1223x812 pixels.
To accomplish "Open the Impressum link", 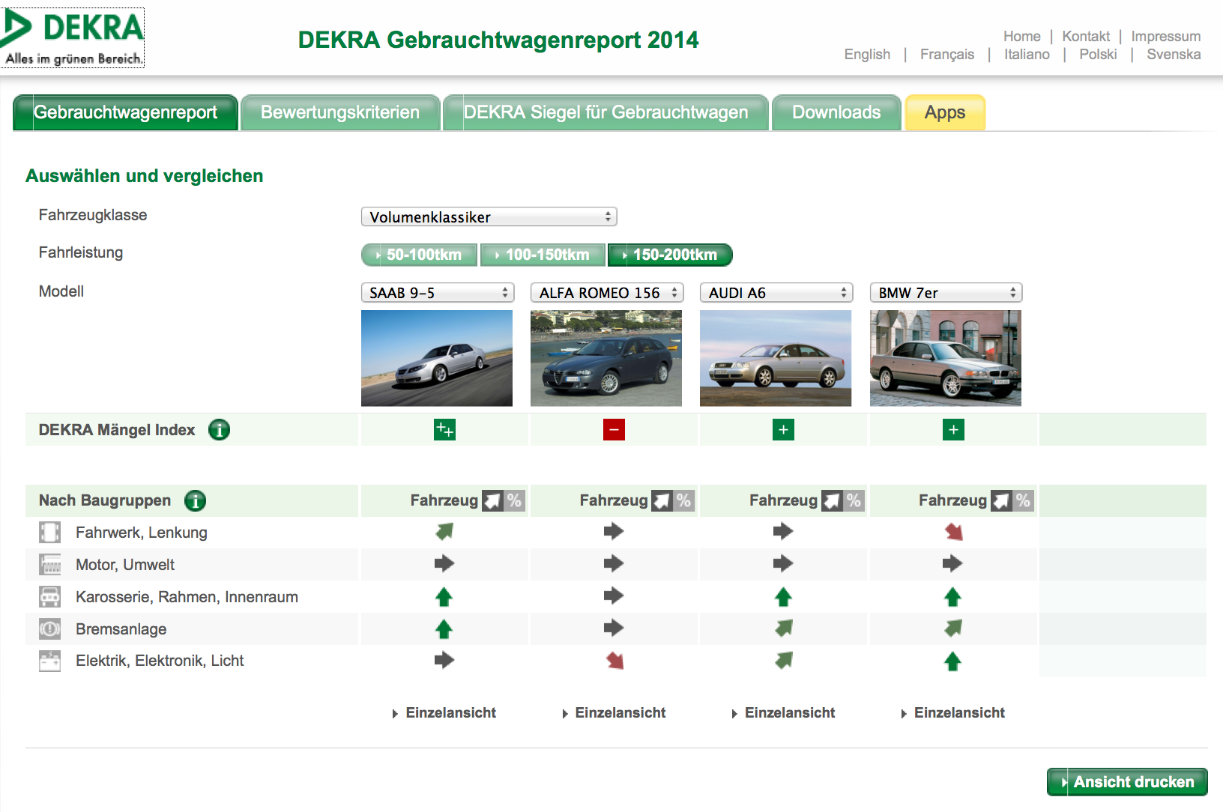I will coord(1166,36).
